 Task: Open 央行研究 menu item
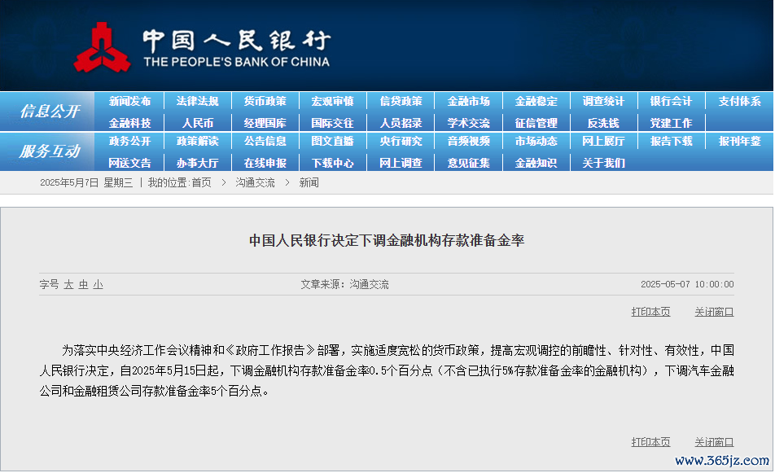(401, 142)
